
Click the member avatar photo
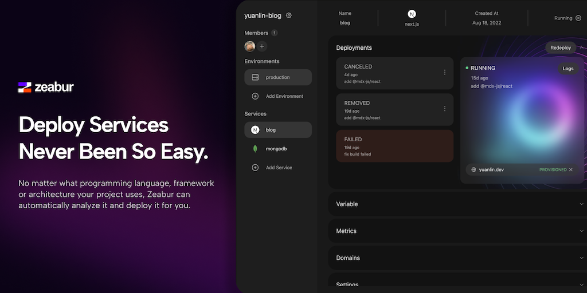(250, 46)
